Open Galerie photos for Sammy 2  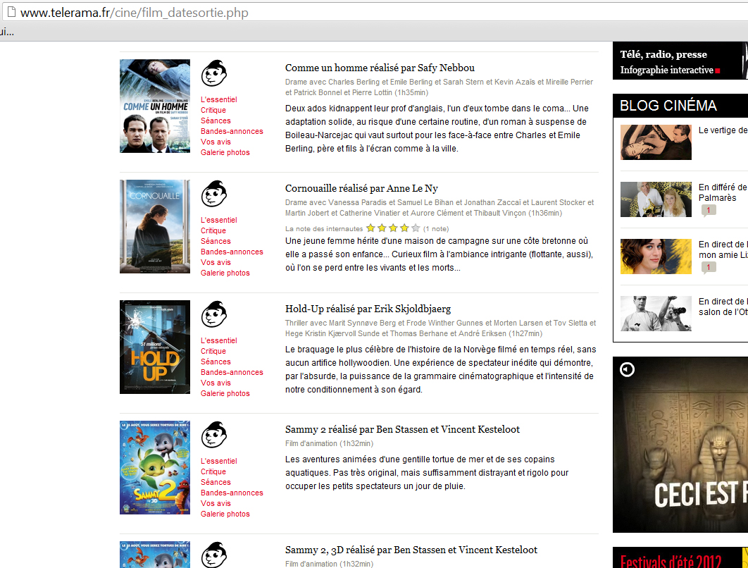click(225, 514)
